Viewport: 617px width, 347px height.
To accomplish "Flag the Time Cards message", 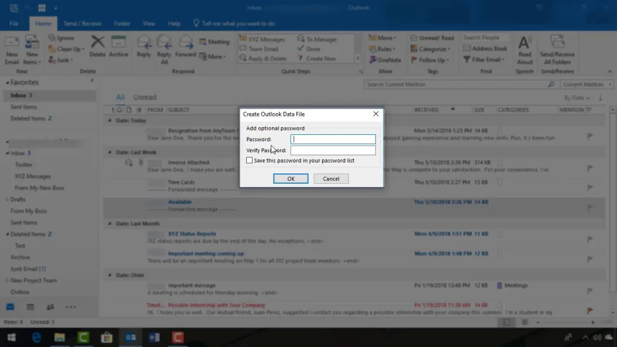I will click(x=590, y=188).
